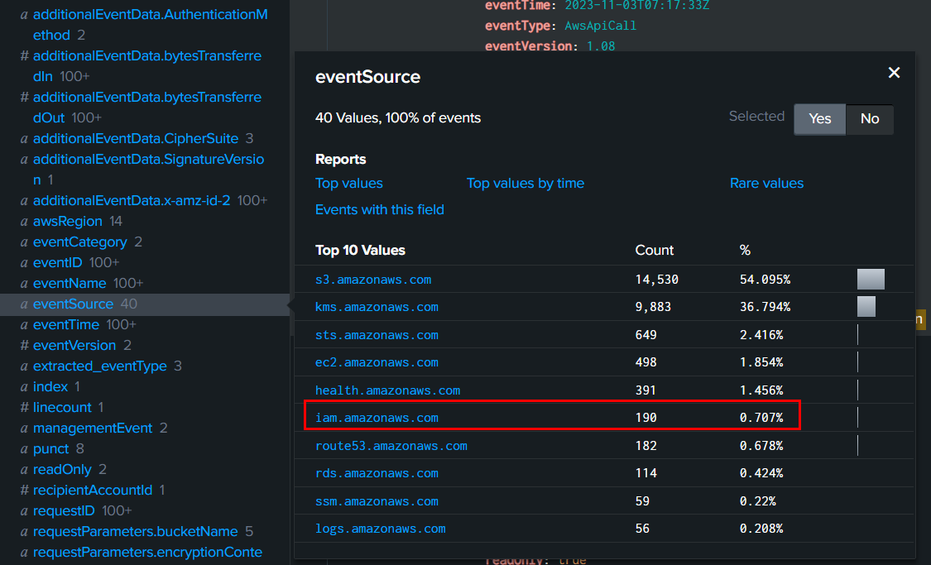Select the iam.amazonaws.com event source
Image resolution: width=931 pixels, height=565 pixels.
(x=377, y=418)
